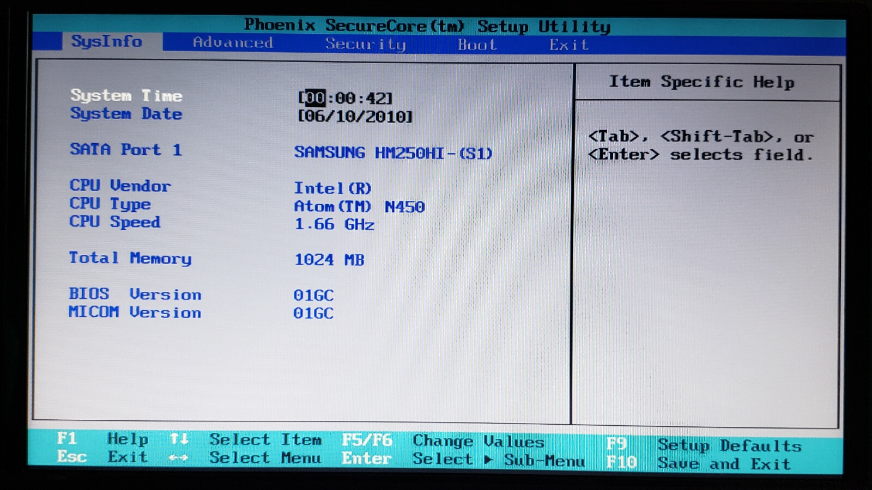Click the CPU Speed label

pyautogui.click(x=115, y=222)
